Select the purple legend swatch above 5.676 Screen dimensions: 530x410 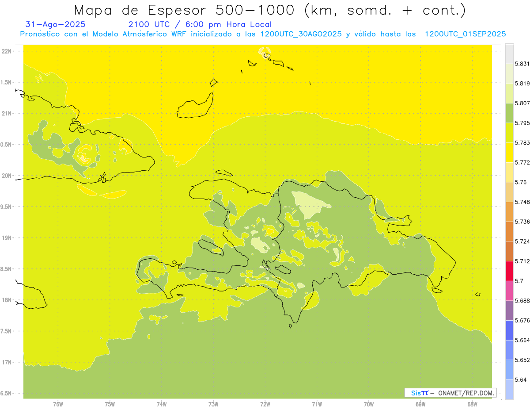point(509,310)
